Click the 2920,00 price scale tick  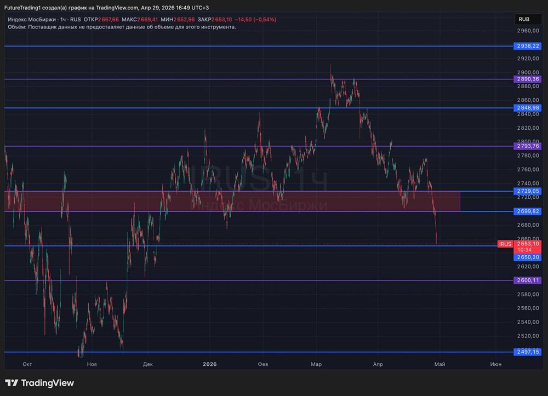click(528, 59)
